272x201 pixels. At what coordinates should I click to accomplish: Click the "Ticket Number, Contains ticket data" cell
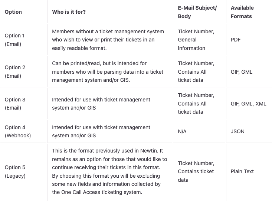[196, 171]
